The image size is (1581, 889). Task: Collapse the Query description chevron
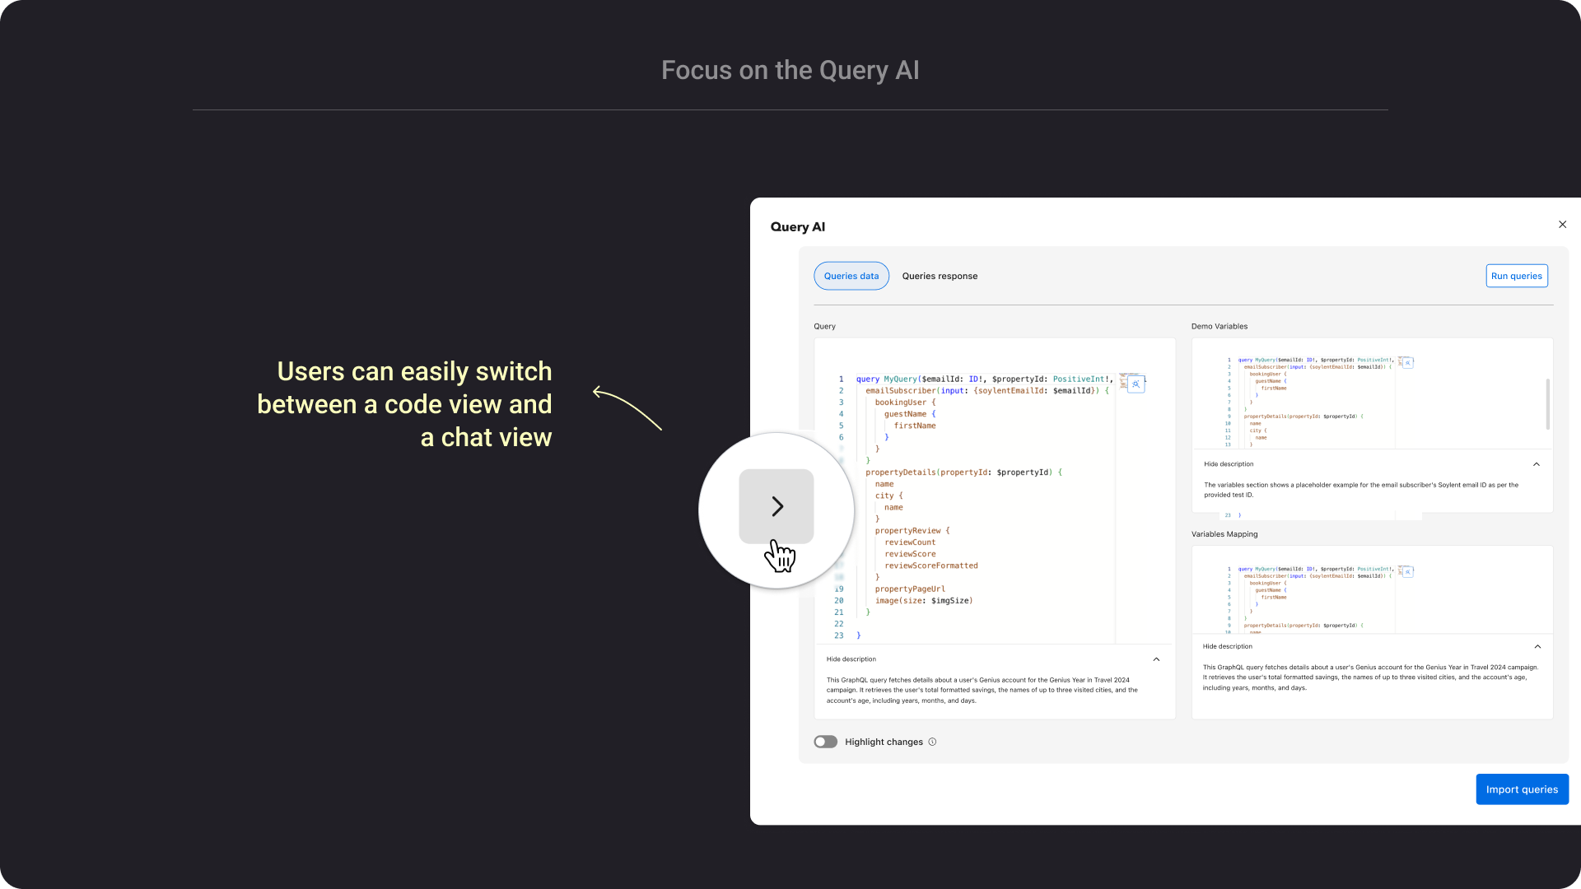(x=1156, y=659)
